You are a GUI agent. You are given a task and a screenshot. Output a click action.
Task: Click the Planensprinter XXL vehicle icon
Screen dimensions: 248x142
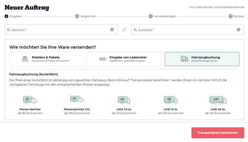(77, 99)
